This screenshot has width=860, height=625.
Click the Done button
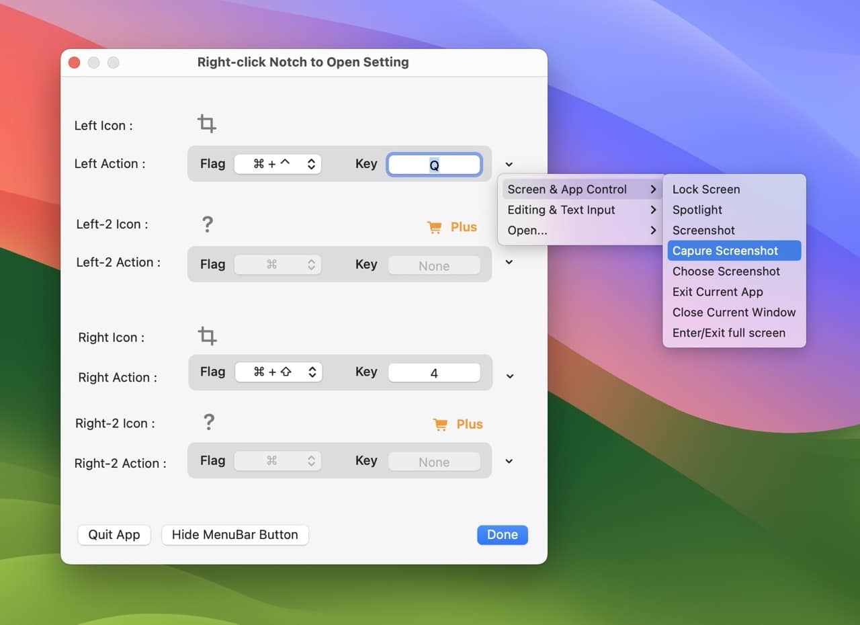tap(503, 535)
